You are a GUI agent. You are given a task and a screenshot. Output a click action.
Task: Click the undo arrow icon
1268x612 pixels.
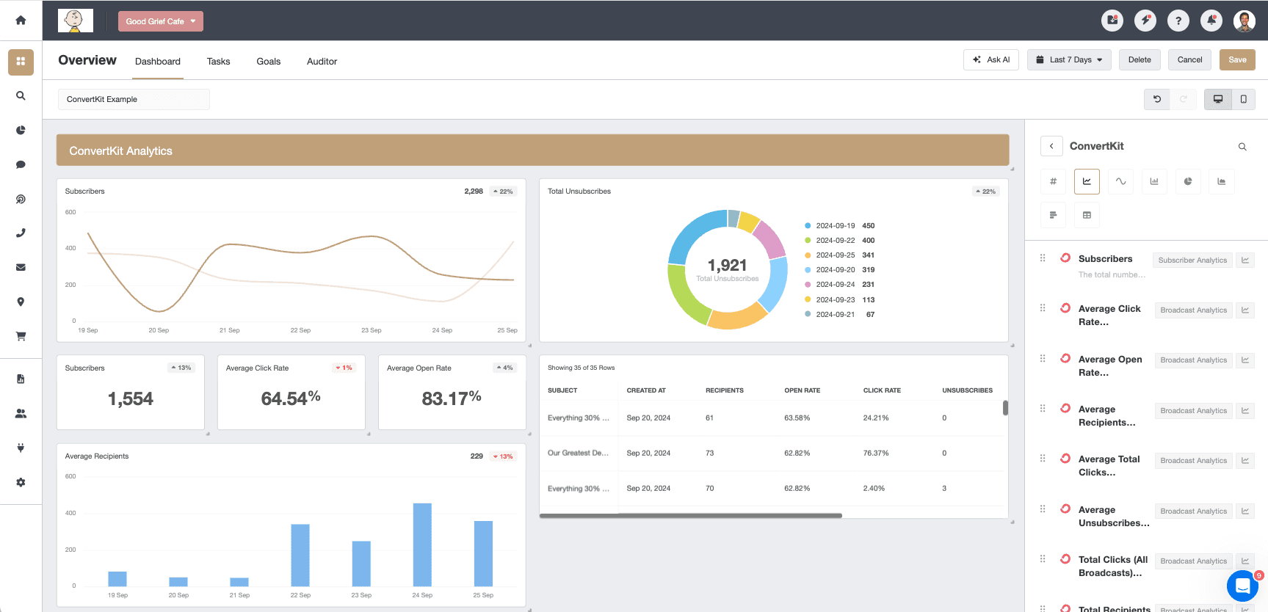click(x=1156, y=99)
